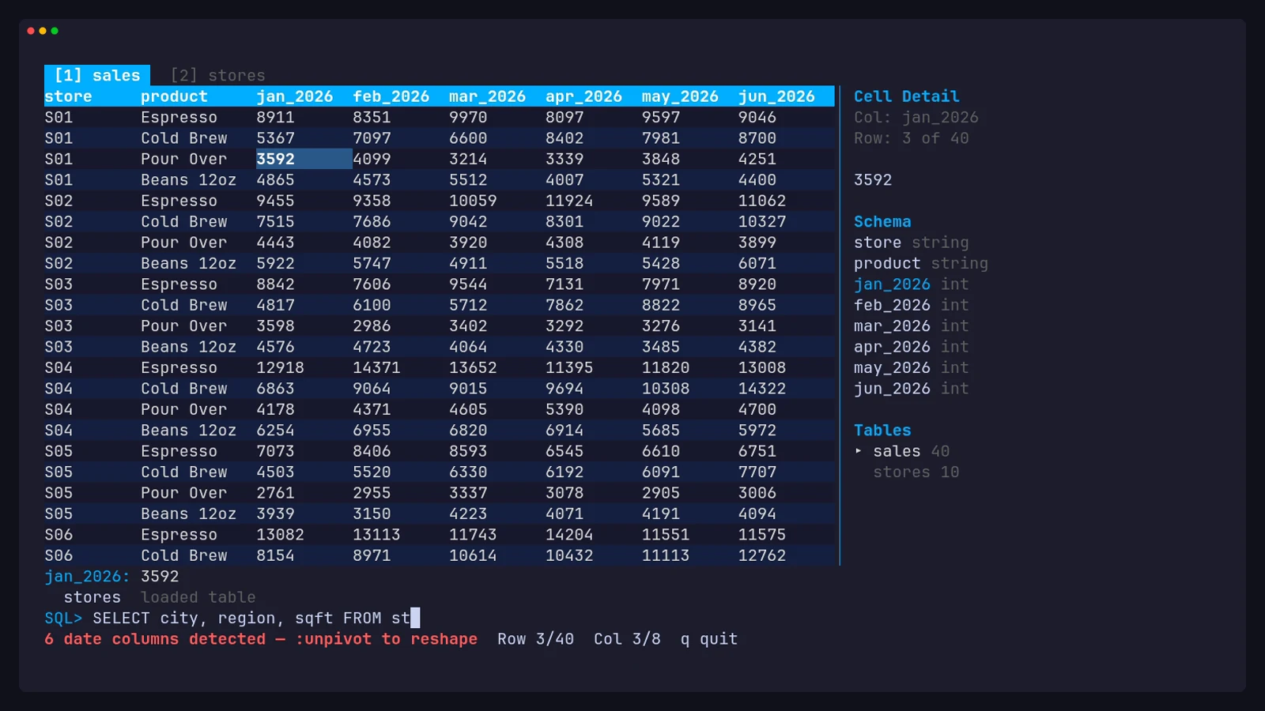Click store string schema entry
The height and width of the screenshot is (711, 1265).
click(x=911, y=243)
